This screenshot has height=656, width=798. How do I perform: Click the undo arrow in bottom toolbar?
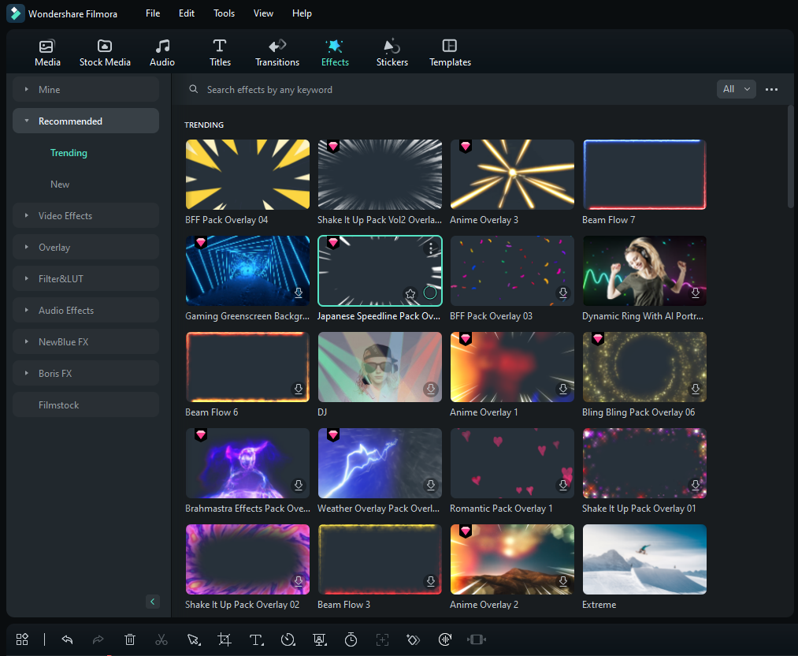67,639
